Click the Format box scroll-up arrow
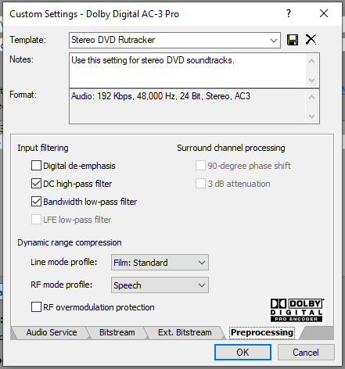345x369 pixels. pyautogui.click(x=311, y=98)
